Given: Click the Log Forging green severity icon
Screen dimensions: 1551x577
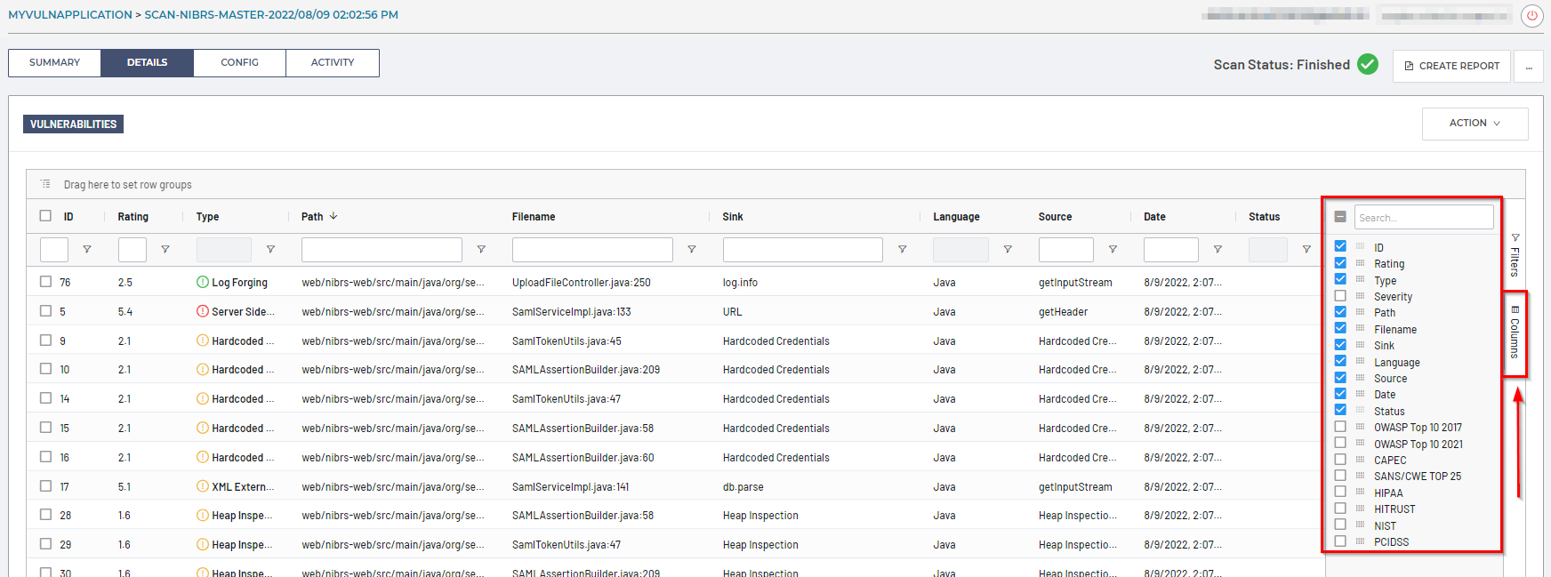Looking at the screenshot, I should [x=203, y=282].
